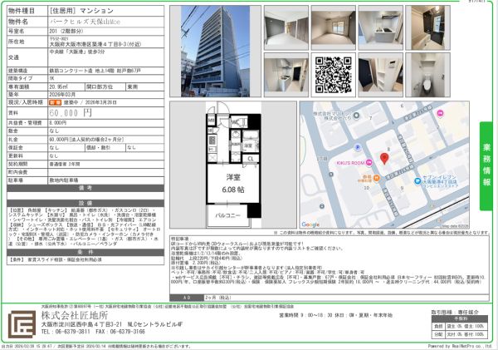Click the orange restaurant marker on the map
This screenshot has height=350, width=498.
(x=377, y=178)
